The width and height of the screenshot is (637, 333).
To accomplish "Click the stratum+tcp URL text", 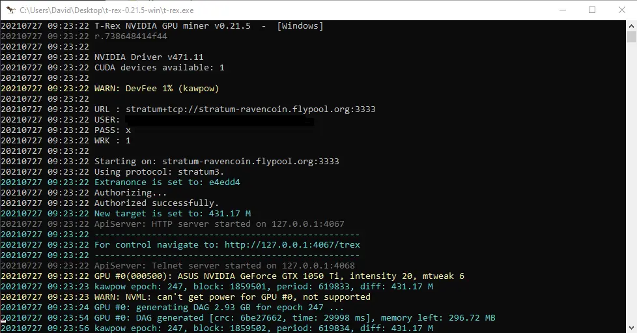I will click(x=250, y=109).
